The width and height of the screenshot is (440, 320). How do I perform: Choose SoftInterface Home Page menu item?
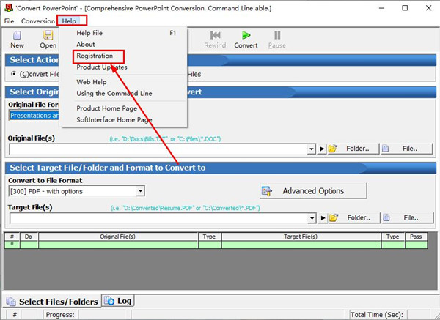coord(123,120)
